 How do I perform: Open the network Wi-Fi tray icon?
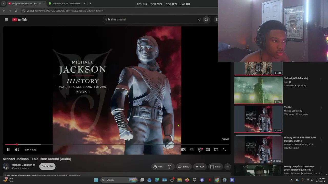click(x=308, y=180)
